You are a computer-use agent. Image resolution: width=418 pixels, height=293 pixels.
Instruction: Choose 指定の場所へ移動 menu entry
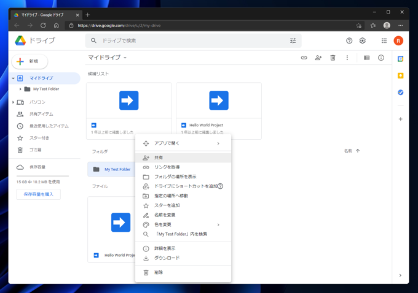coord(183,196)
